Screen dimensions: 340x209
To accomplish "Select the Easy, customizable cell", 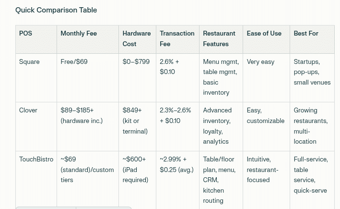I will coord(267,127).
